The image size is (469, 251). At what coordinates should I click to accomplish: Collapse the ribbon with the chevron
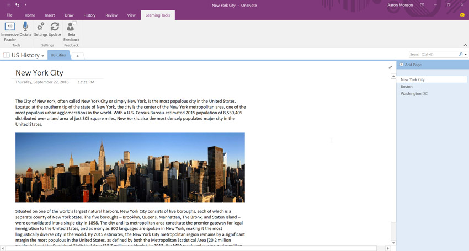(x=465, y=45)
